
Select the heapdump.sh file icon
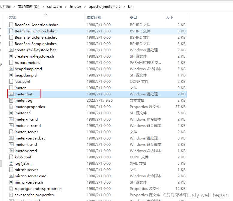click(11, 75)
